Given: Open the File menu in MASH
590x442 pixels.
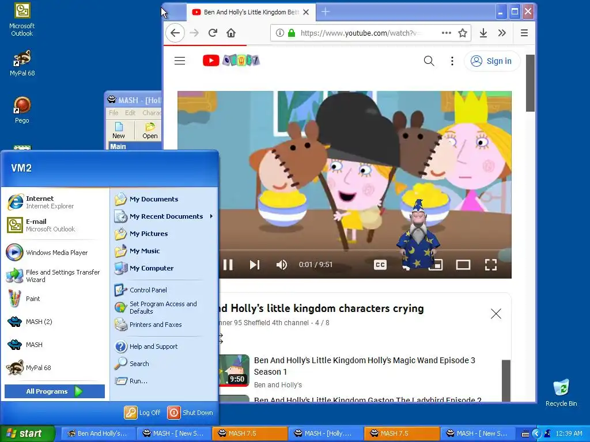Looking at the screenshot, I should pos(114,113).
